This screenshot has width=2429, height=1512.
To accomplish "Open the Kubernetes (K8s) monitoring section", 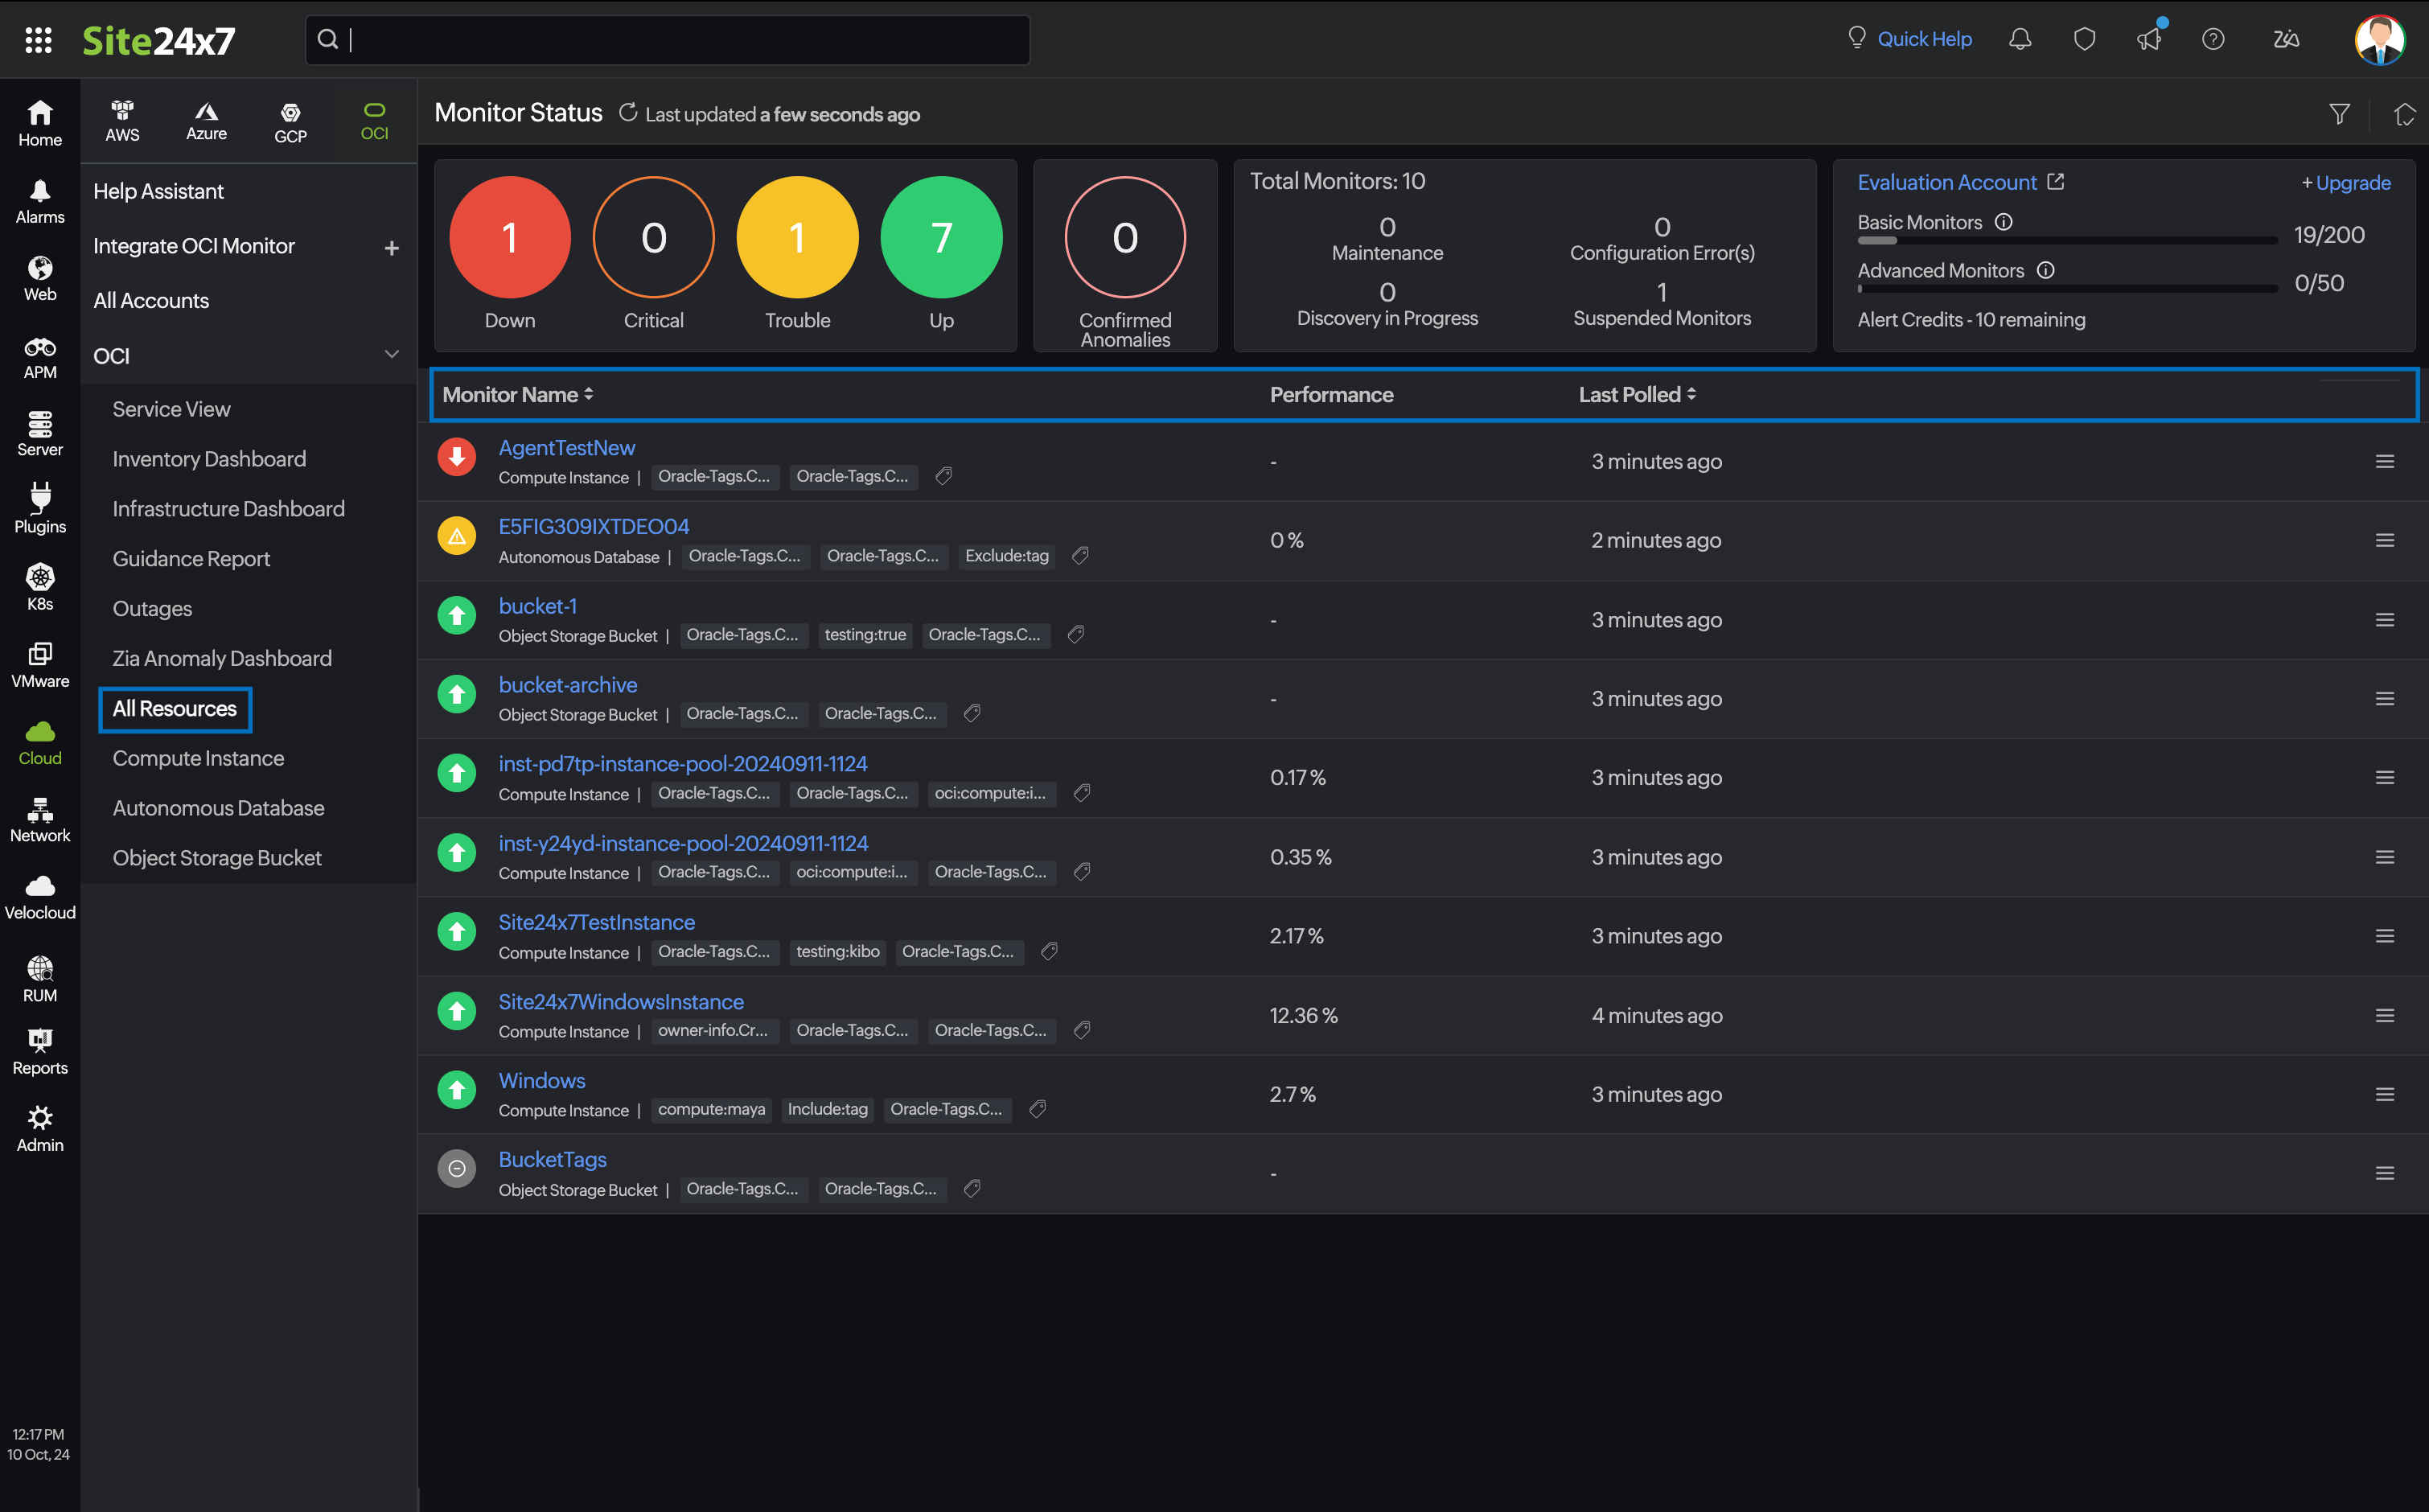I will [x=39, y=588].
